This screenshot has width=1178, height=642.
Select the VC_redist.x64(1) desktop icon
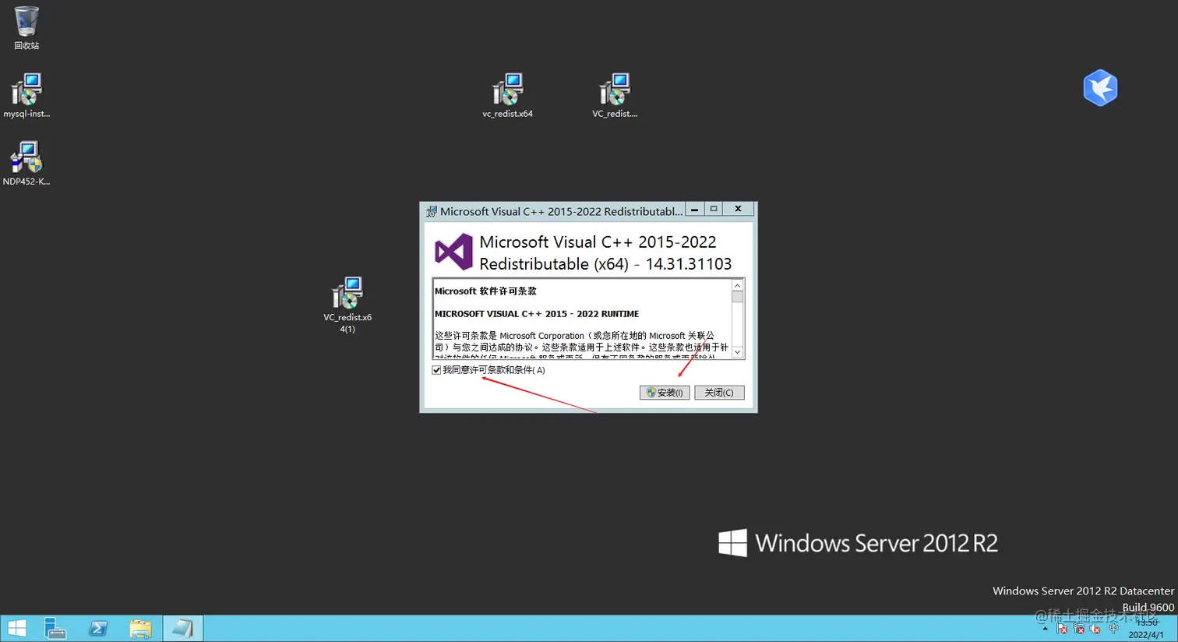click(347, 305)
